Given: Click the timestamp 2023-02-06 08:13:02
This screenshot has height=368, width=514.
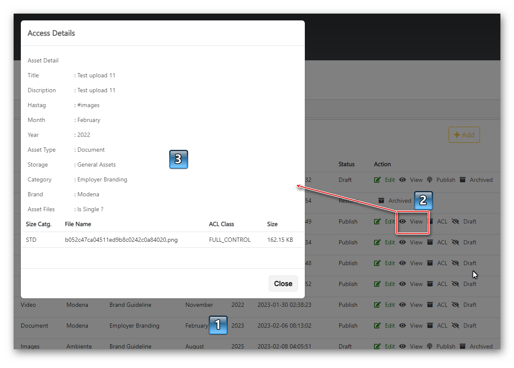Looking at the screenshot, I should pos(284,326).
